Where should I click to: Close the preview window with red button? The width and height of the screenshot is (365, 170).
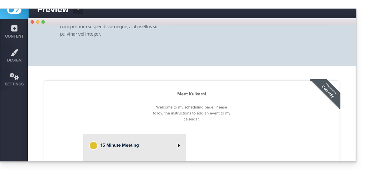[32, 22]
